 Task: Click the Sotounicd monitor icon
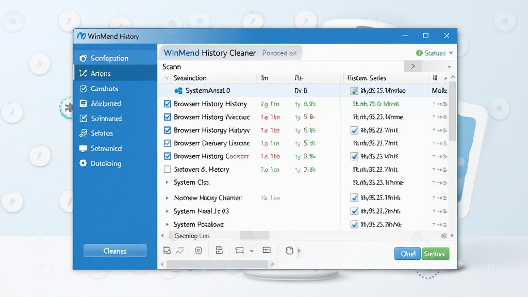(x=83, y=148)
